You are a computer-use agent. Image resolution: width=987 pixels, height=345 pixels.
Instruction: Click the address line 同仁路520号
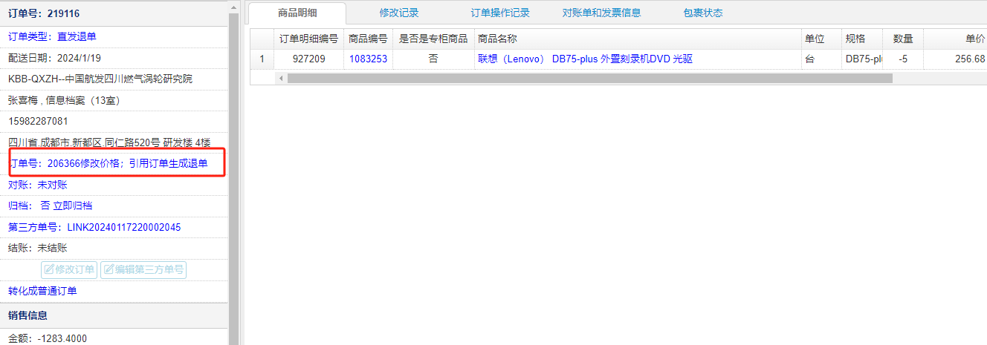point(109,142)
